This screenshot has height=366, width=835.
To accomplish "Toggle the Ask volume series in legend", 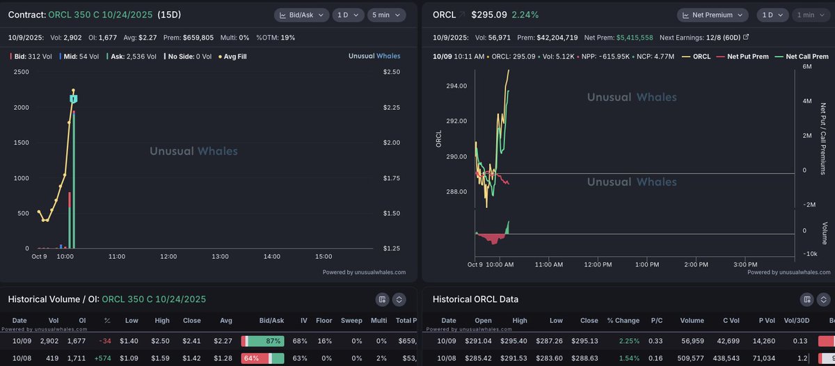I will coord(132,56).
